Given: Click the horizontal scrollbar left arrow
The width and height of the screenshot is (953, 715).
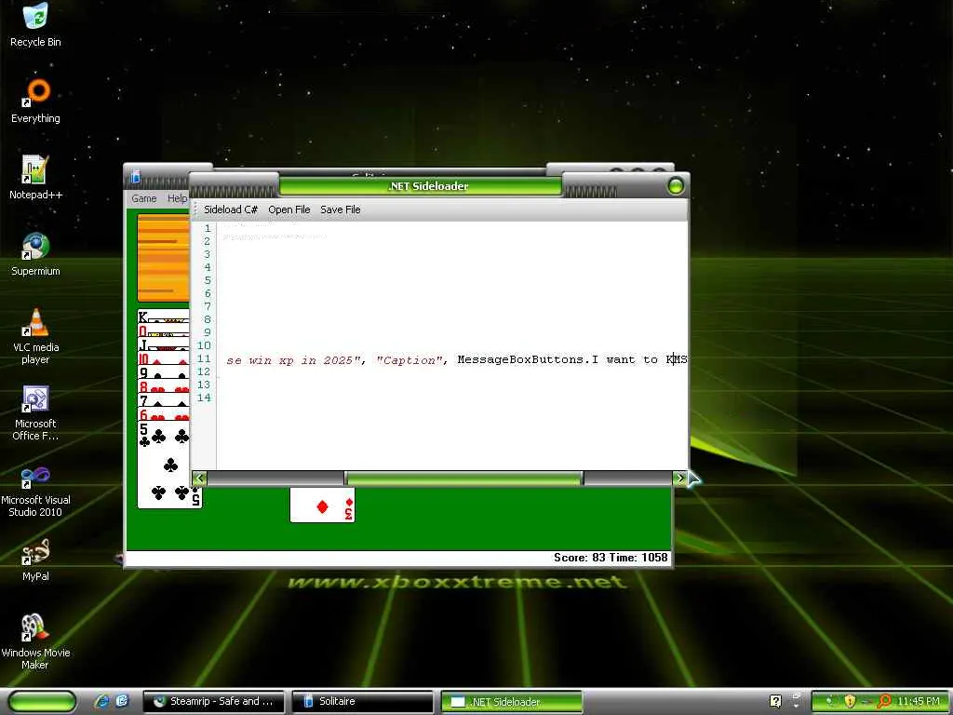Looking at the screenshot, I should tap(199, 478).
